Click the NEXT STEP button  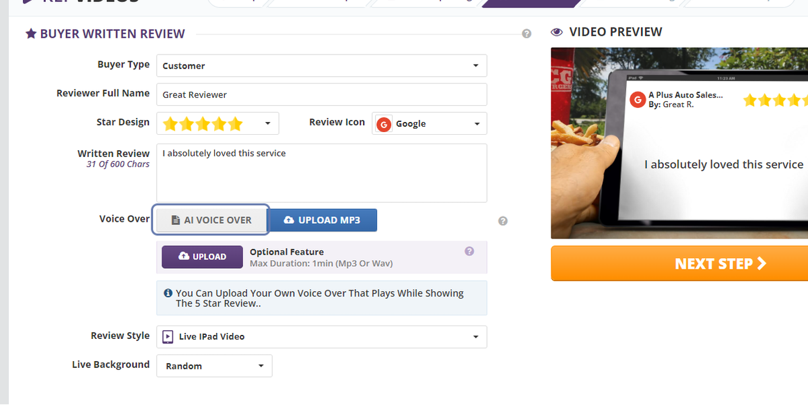720,263
